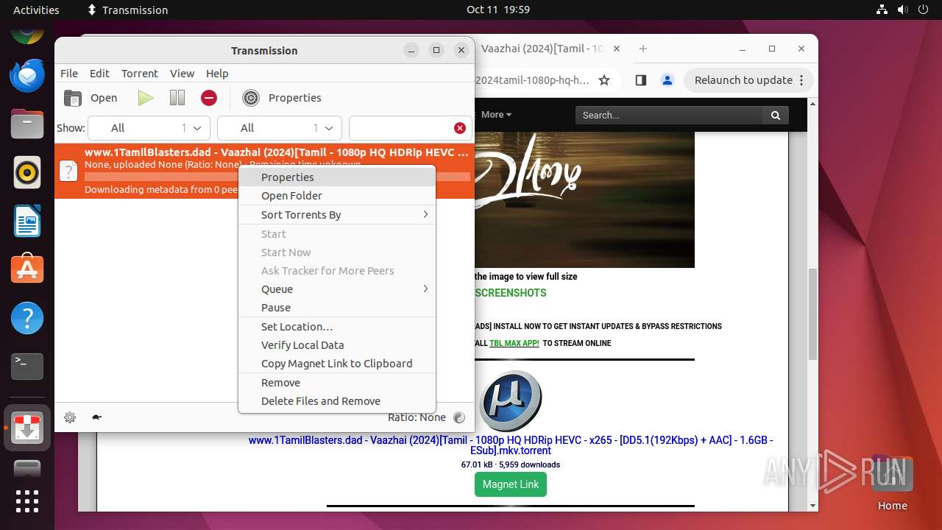Viewport: 942px width, 530px height.
Task: Open the TBL MAX APP! link
Action: click(x=514, y=343)
